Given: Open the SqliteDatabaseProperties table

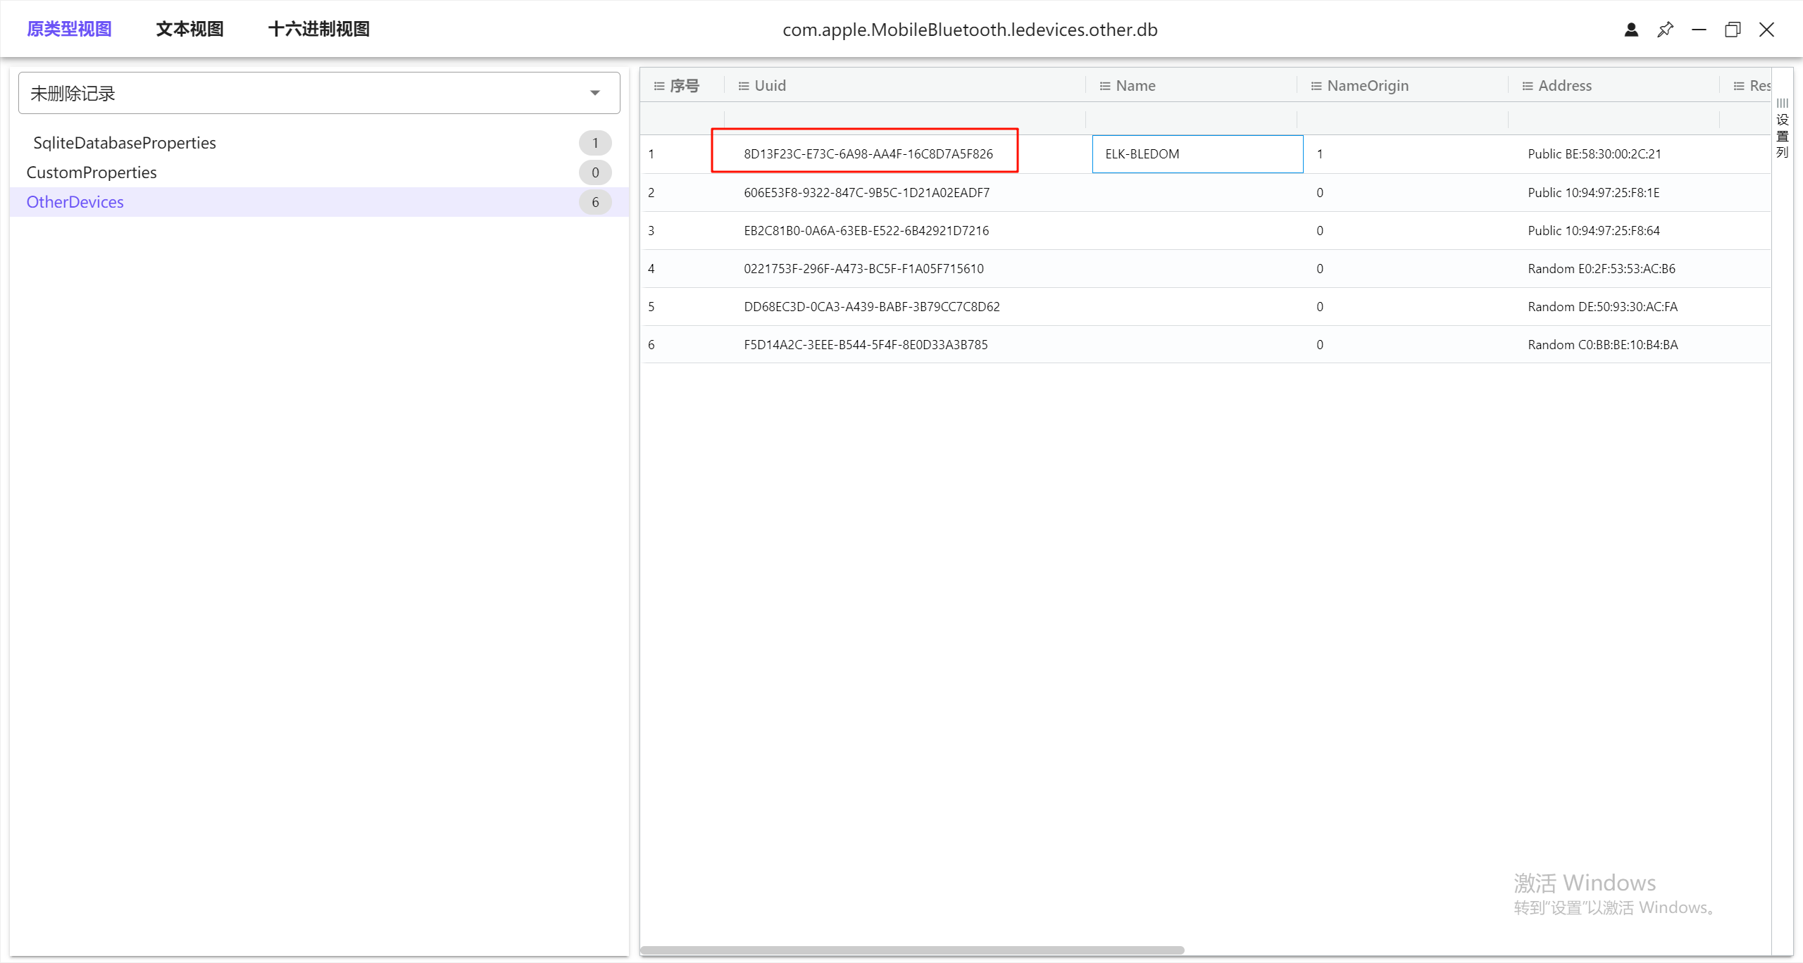Looking at the screenshot, I should (125, 143).
